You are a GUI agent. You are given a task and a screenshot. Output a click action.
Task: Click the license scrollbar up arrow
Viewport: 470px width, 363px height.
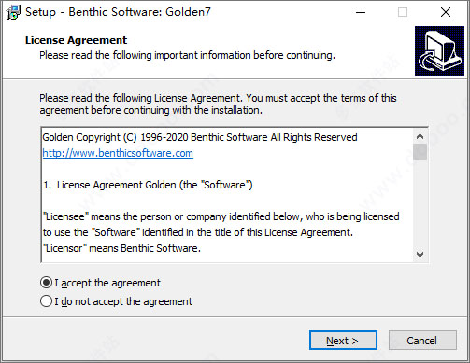coord(420,136)
